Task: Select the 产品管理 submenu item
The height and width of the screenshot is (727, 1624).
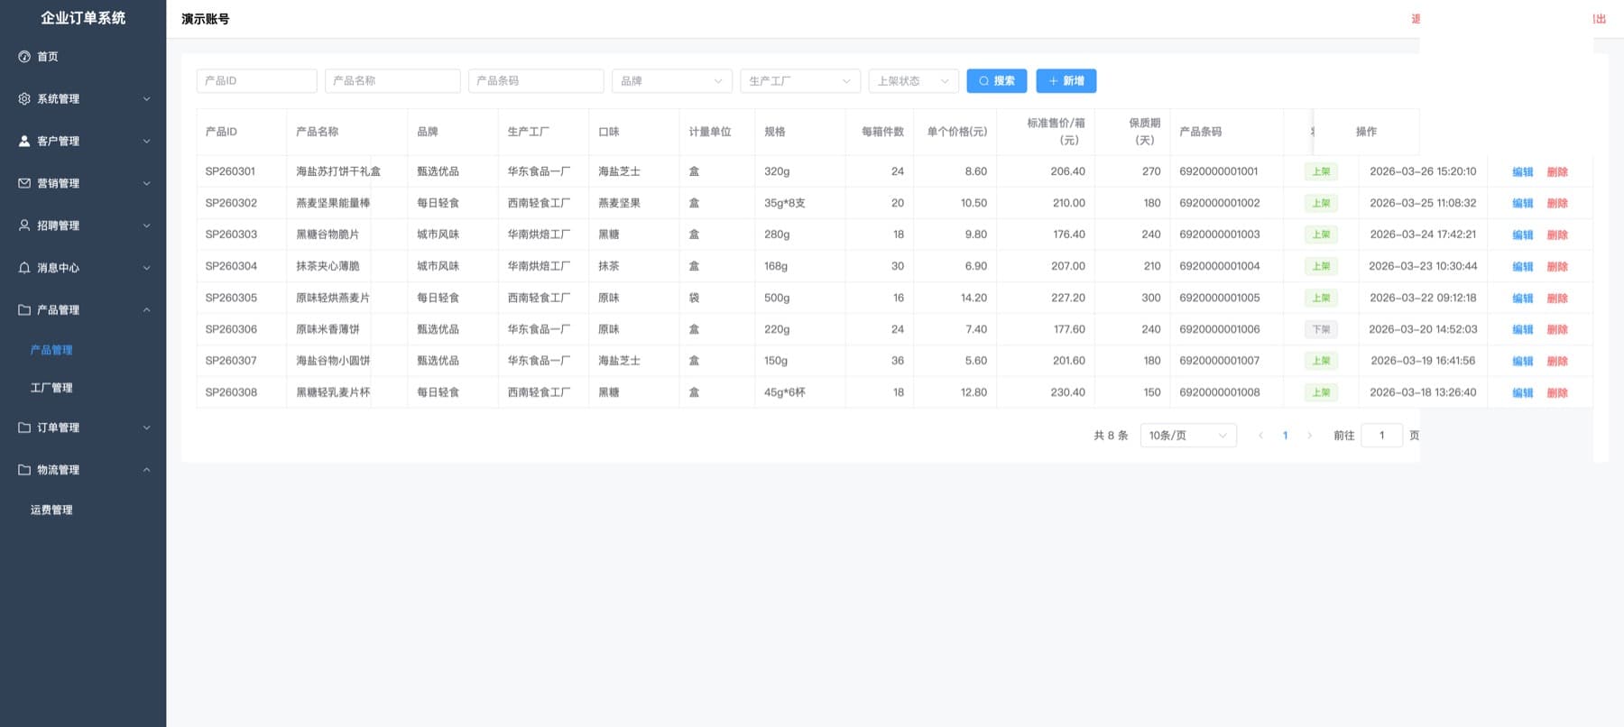Action: tap(51, 350)
